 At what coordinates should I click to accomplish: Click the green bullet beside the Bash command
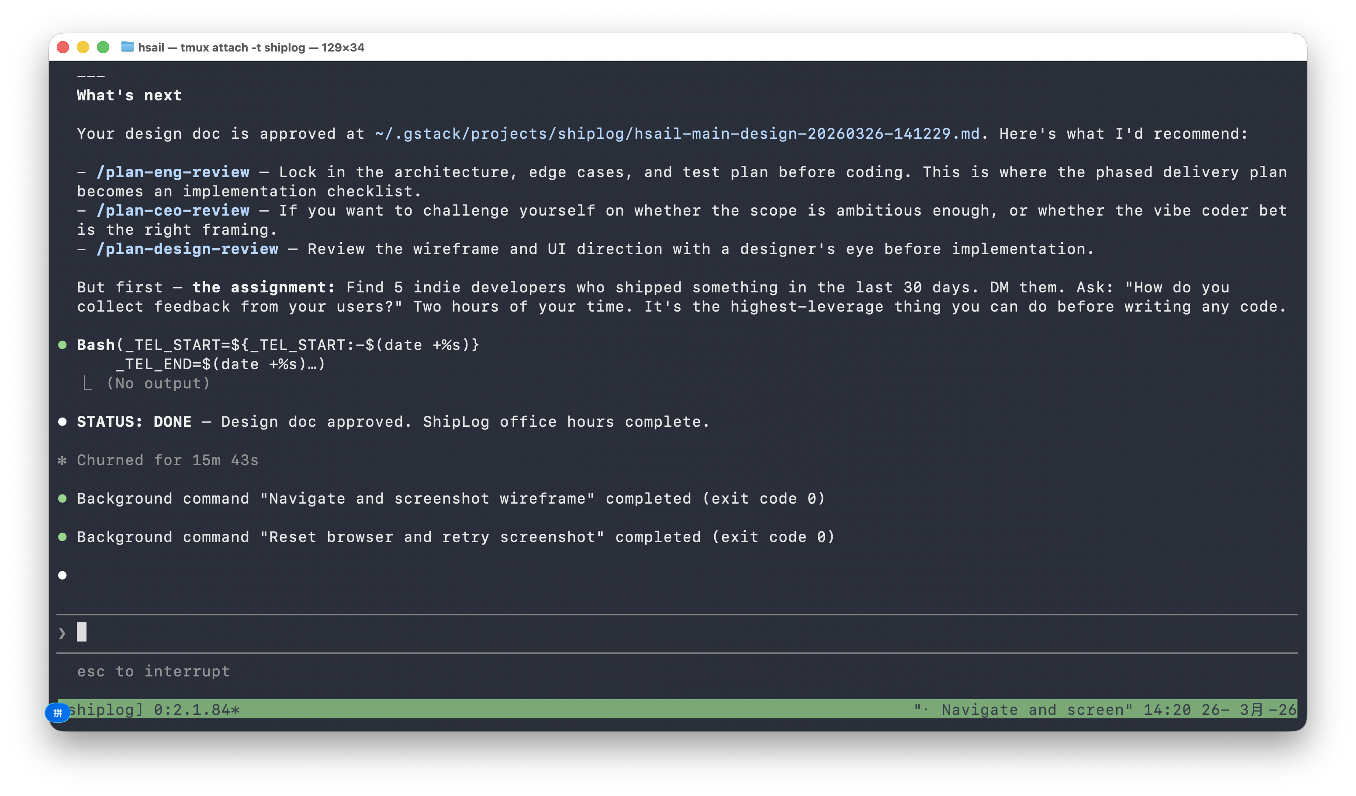tap(62, 344)
